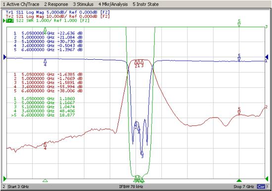Click the Cor correction status indicator

pyautogui.click(x=261, y=187)
